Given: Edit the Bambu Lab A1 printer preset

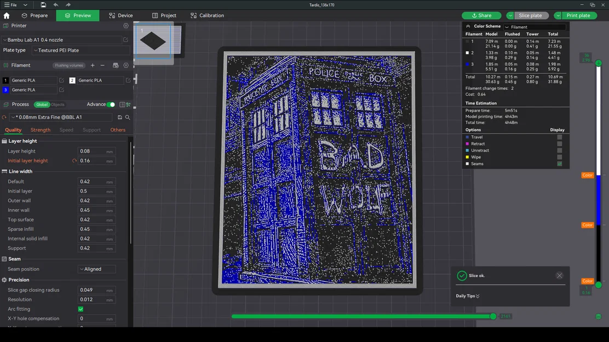Looking at the screenshot, I should (x=125, y=39).
